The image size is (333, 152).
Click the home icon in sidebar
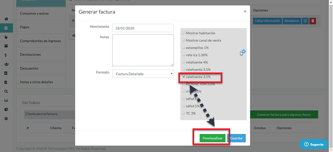coord(6,19)
